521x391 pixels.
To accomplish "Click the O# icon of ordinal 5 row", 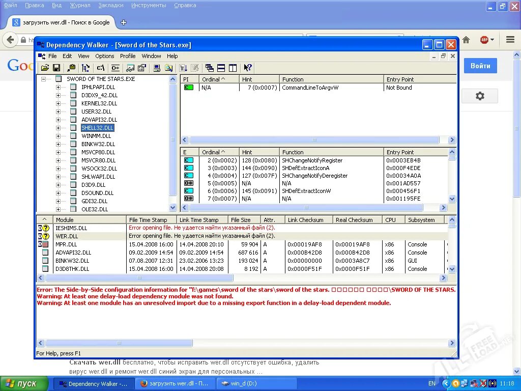I will tap(189, 183).
